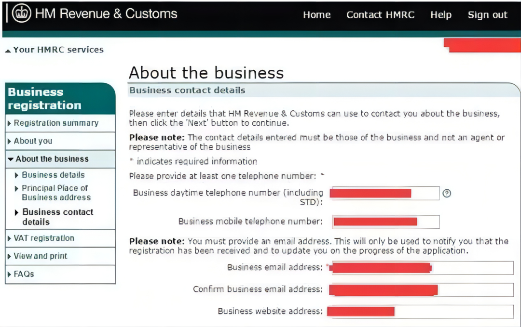Open the Help menu link
Screen dimensions: 521x327
click(x=441, y=15)
